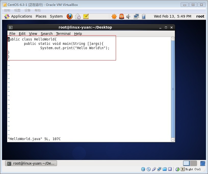This screenshot has width=208, height=174.
Task: Click the VirtualBox optical disk status icon
Action: pos(149,169)
